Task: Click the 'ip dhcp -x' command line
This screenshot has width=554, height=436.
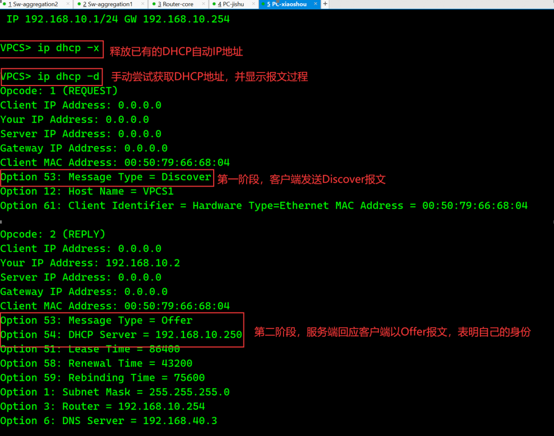Action: [51, 48]
